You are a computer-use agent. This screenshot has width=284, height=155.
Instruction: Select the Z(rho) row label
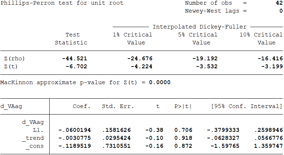15,59
